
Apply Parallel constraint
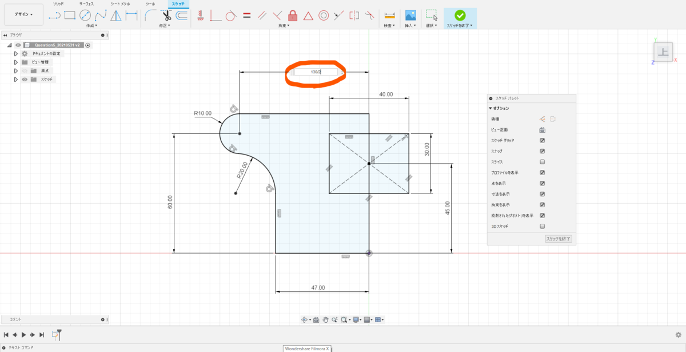(262, 15)
